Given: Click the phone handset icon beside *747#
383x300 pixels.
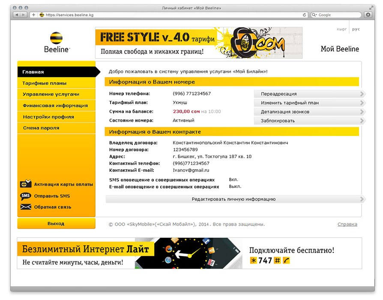Looking at the screenshot, I should (286, 261).
